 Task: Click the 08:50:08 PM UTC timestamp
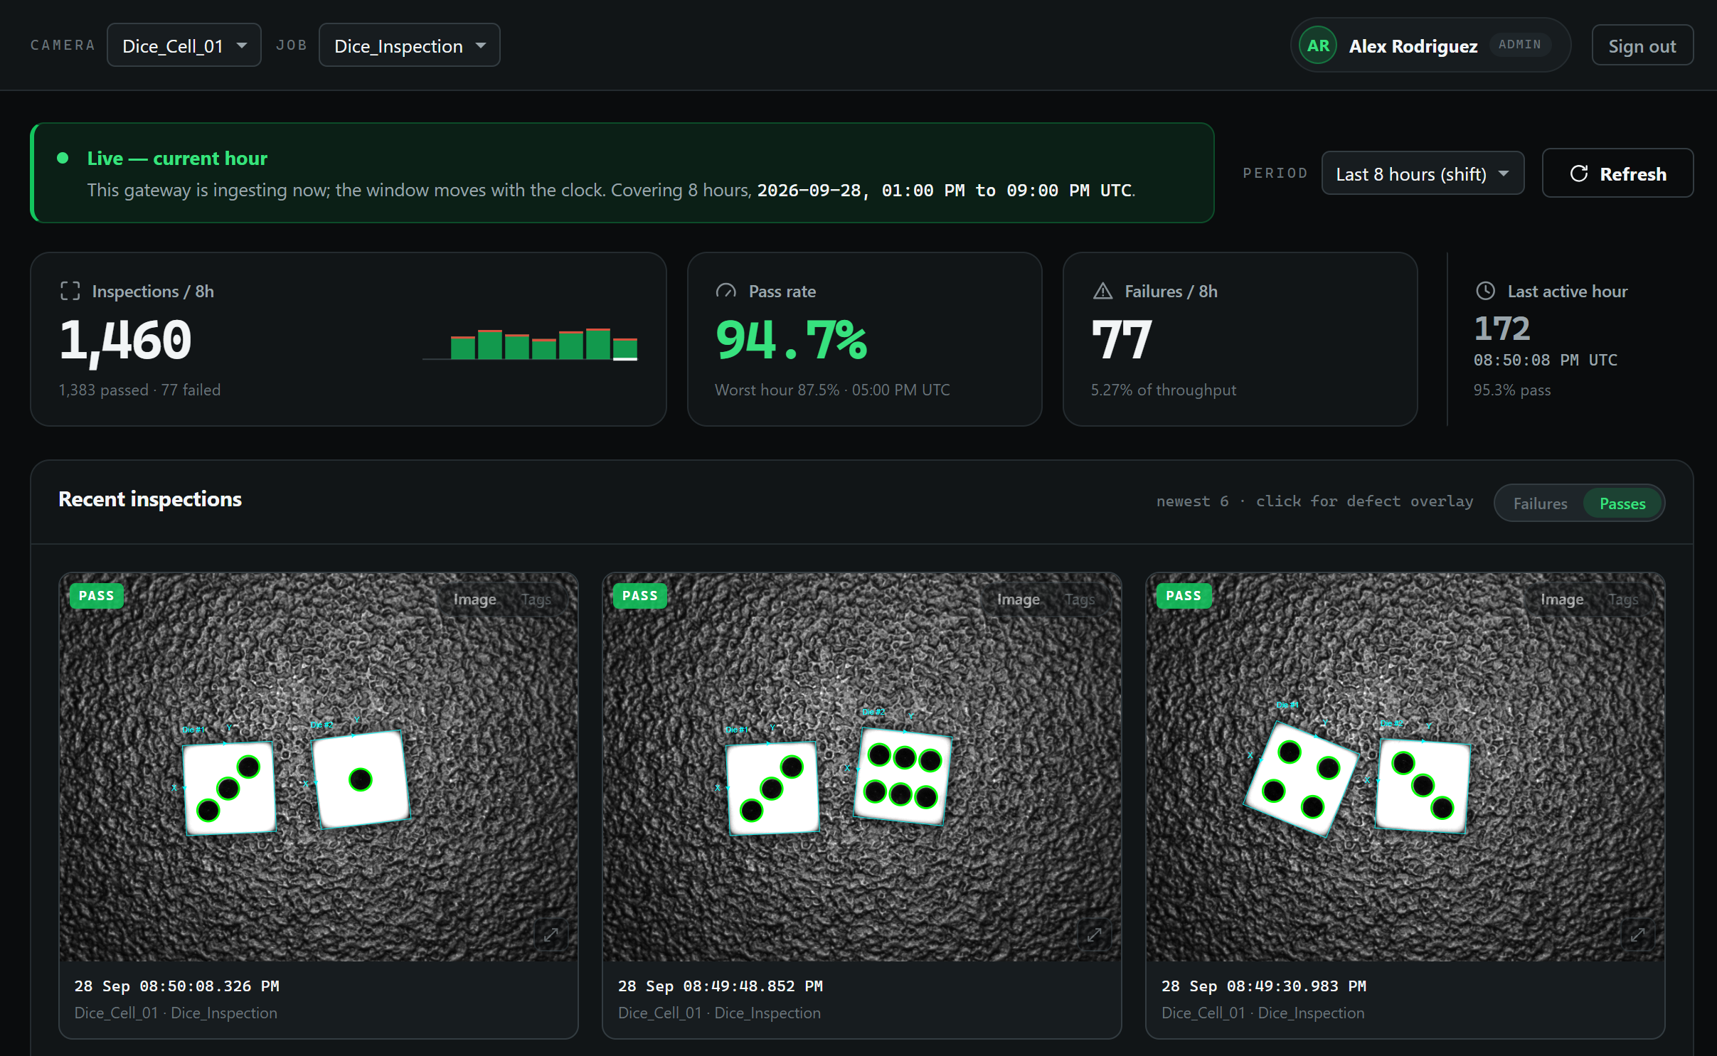tap(1546, 360)
